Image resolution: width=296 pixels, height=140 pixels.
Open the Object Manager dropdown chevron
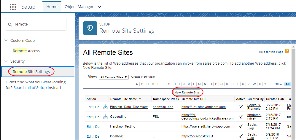tap(99, 7)
